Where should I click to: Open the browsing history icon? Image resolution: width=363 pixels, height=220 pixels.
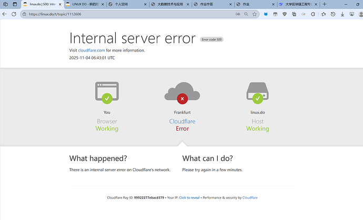pyautogui.click(x=333, y=14)
